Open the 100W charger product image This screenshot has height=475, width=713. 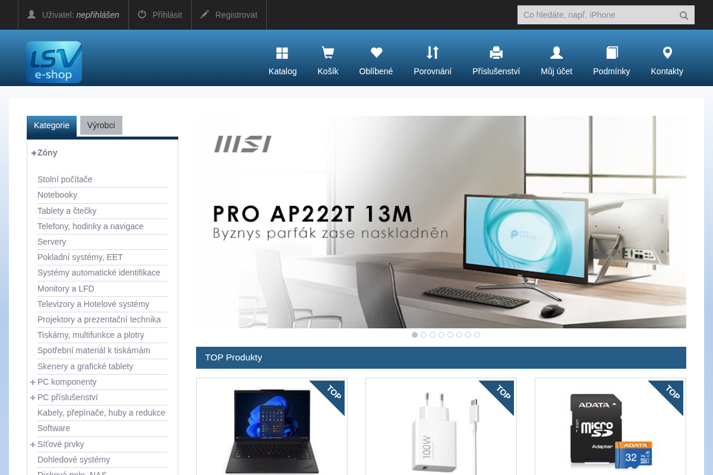click(446, 432)
